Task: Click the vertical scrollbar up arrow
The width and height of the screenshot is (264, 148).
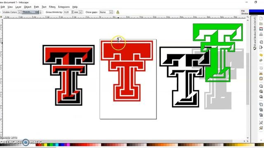Action: 247,20
